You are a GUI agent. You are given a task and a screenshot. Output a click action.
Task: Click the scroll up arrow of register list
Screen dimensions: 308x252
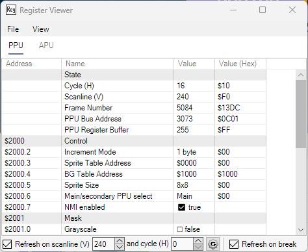tap(301, 75)
